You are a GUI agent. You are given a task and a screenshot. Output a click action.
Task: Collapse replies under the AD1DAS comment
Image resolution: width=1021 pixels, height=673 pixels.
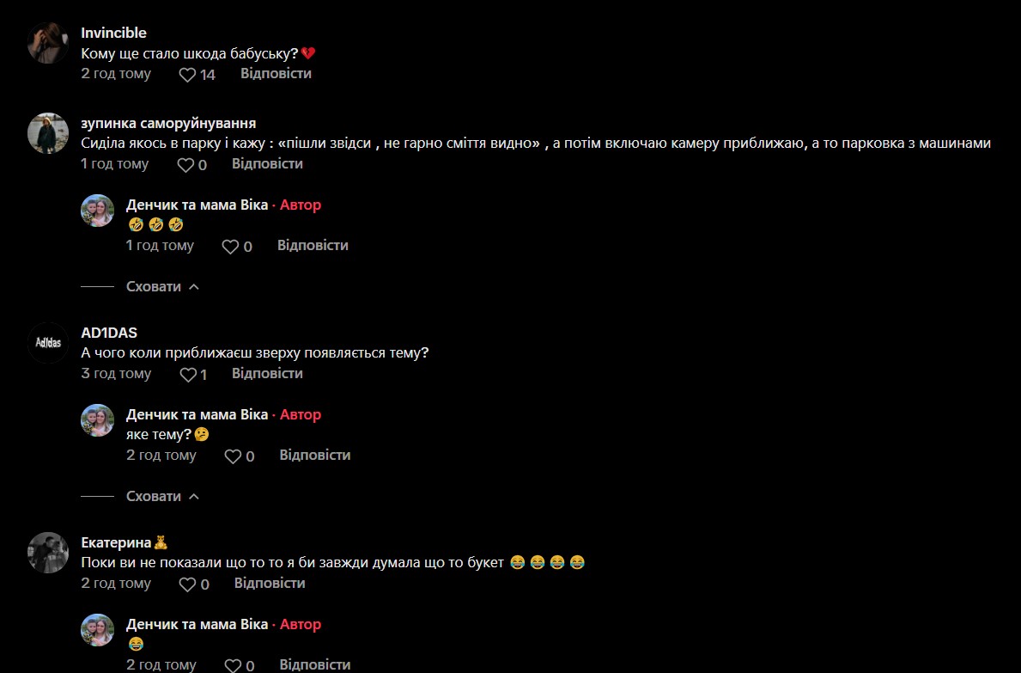click(162, 497)
